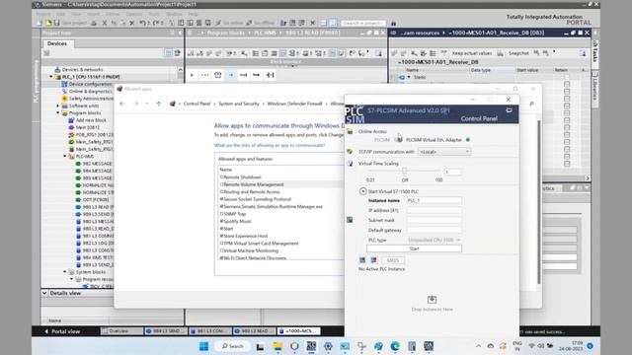The width and height of the screenshot is (632, 355).
Task: Click the taskbar Search box
Action: [233, 346]
